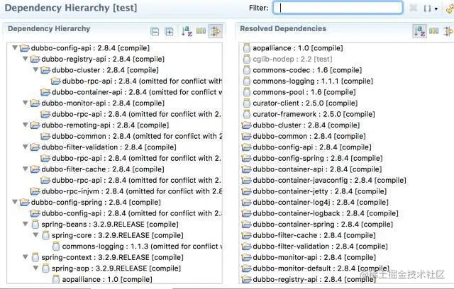454x289 pixels.
Task: Collapse dubbo-filter-cache tree node
Action: point(26,169)
